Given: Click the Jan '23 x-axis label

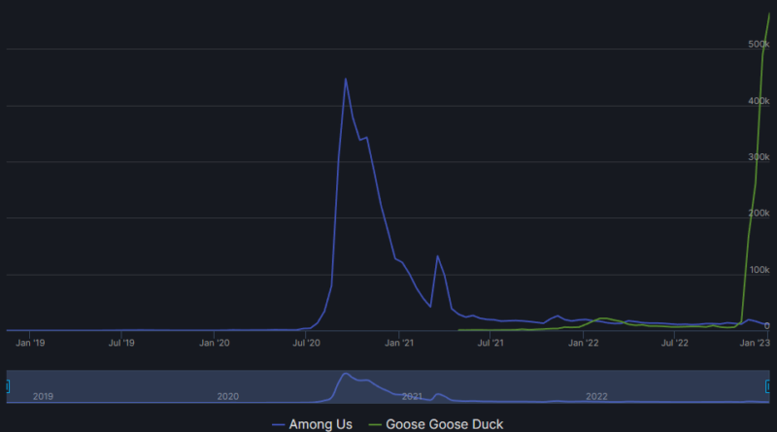Looking at the screenshot, I should 754,342.
